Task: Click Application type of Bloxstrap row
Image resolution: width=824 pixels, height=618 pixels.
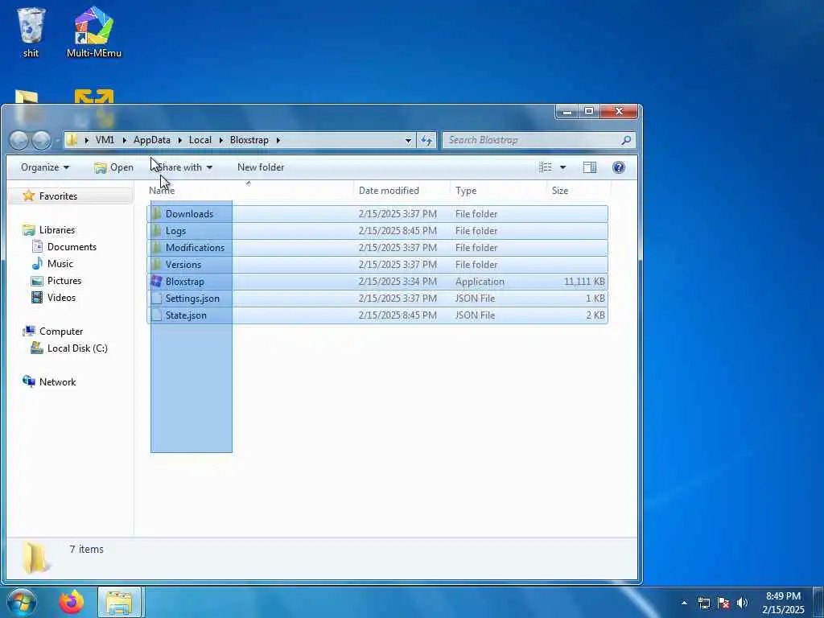Action: point(480,281)
